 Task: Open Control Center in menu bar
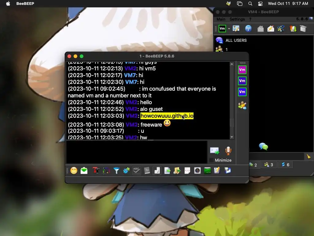click(x=260, y=3)
